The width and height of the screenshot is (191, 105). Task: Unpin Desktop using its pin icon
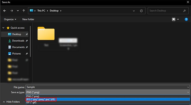pos(27,34)
